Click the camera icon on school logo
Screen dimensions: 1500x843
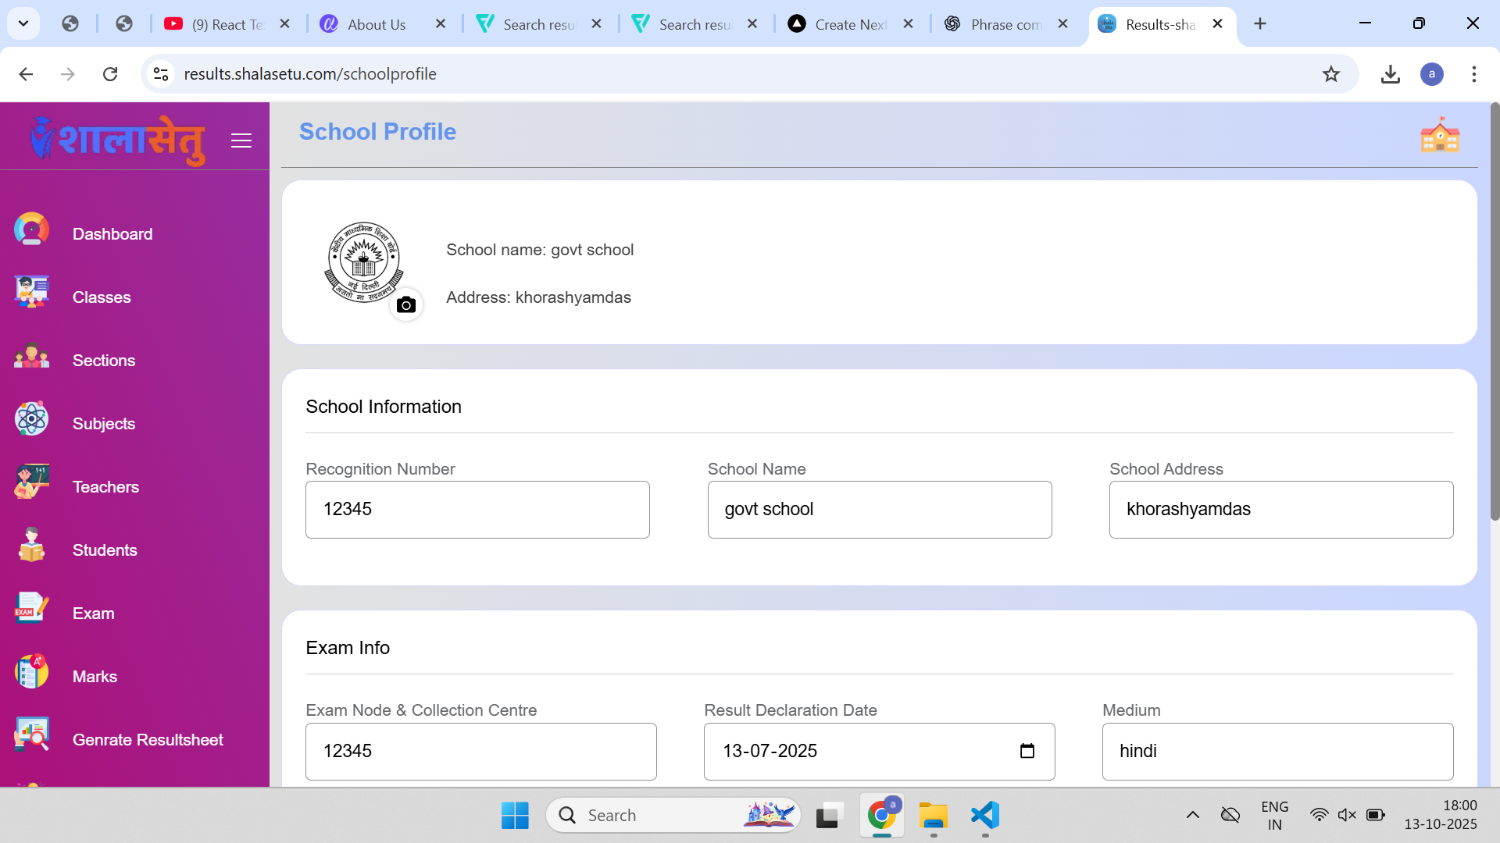coord(405,305)
